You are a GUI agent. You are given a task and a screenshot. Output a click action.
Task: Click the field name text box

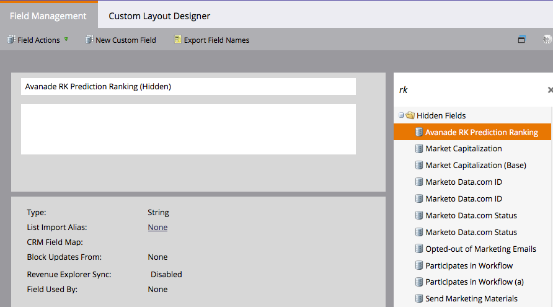click(188, 87)
